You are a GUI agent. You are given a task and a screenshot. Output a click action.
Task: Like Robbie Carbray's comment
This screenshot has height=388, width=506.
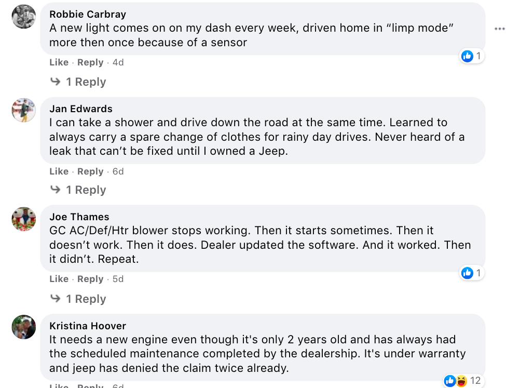click(x=59, y=62)
